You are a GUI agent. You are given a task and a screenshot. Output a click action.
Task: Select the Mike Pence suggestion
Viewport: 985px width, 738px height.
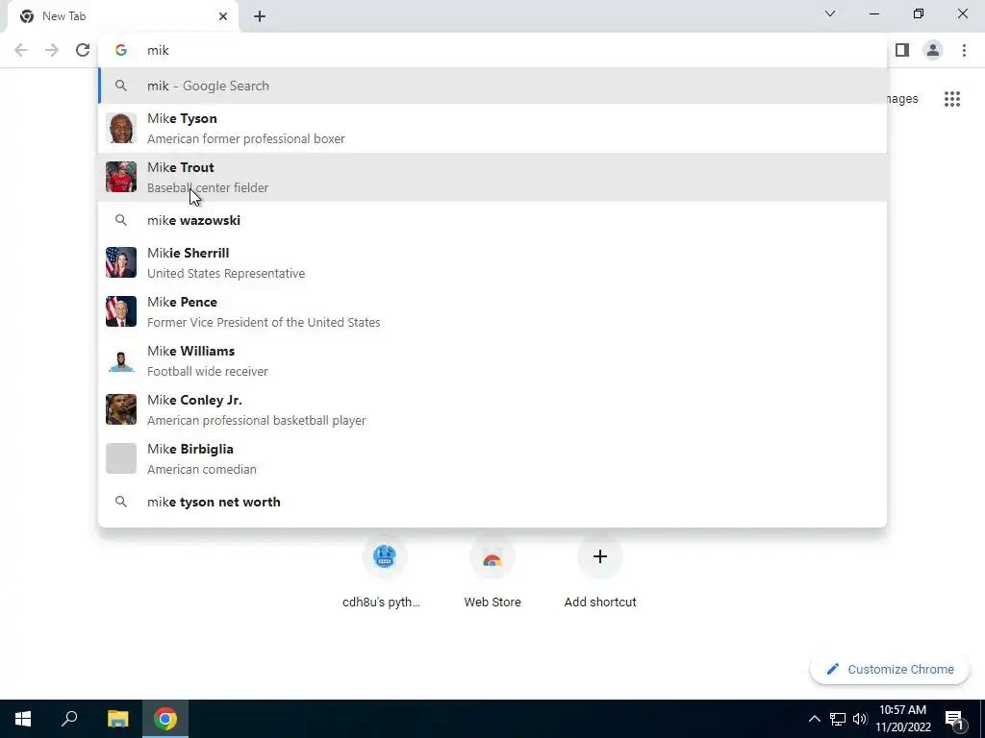tap(492, 311)
